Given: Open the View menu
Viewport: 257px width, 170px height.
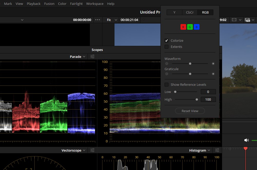Looking at the screenshot, I should (19, 4).
